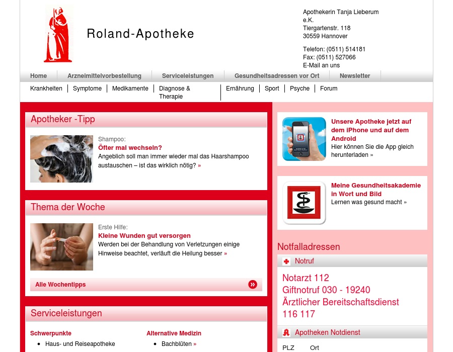The image size is (453, 352).
Task: Open the shampoo hair washing thumbnail
Action: click(61, 159)
